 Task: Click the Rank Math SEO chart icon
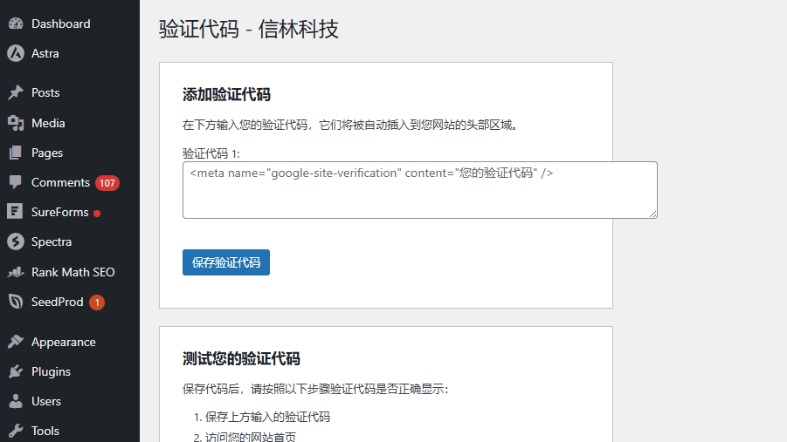point(16,272)
